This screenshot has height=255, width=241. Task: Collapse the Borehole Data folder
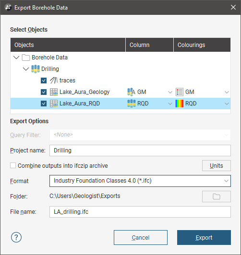coord(16,58)
